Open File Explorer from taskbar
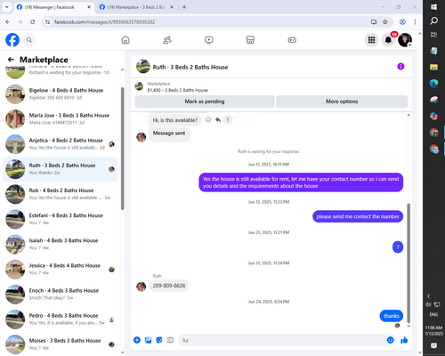 click(x=433, y=67)
